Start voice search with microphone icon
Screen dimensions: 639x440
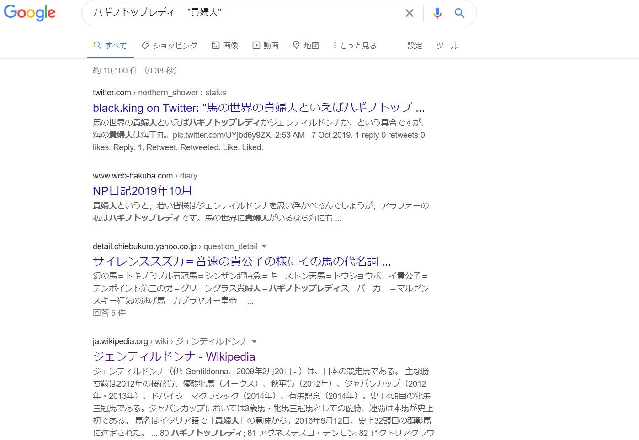(x=437, y=13)
